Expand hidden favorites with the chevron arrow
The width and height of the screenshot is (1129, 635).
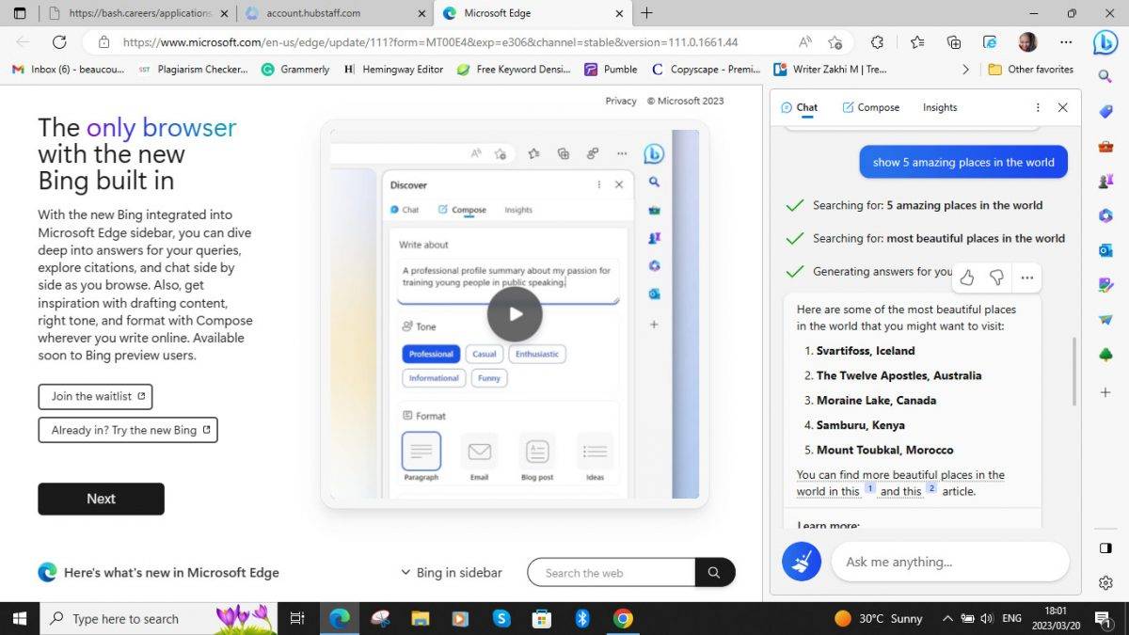point(965,69)
